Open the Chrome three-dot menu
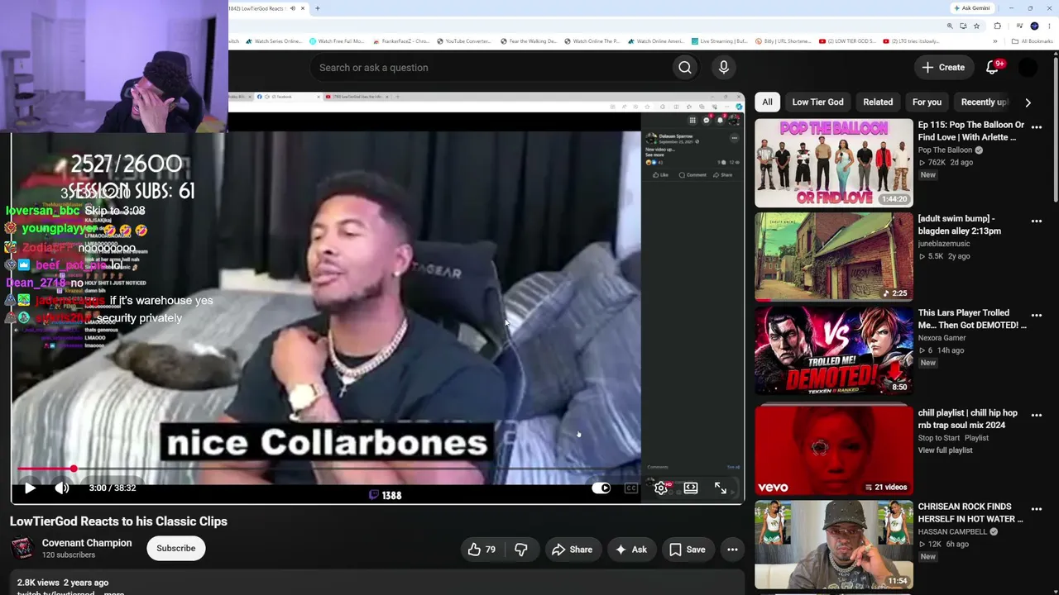 pos(1048,26)
